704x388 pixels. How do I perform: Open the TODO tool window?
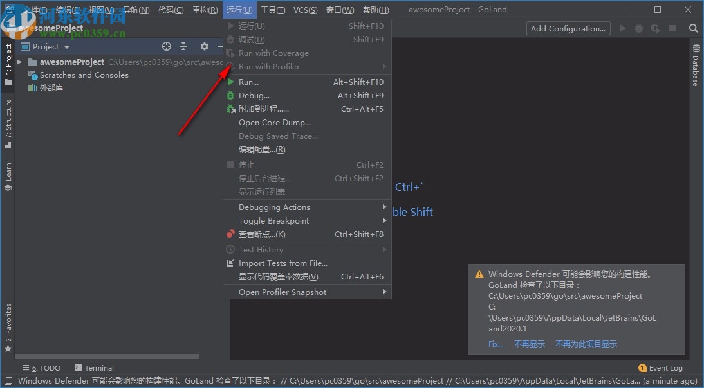coord(41,367)
